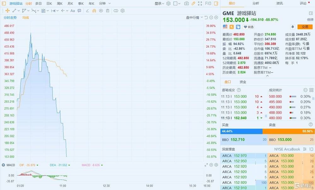Viewport: 315px width, 190px height.
Task: Add a comment bubble note
Action: pos(79,11)
